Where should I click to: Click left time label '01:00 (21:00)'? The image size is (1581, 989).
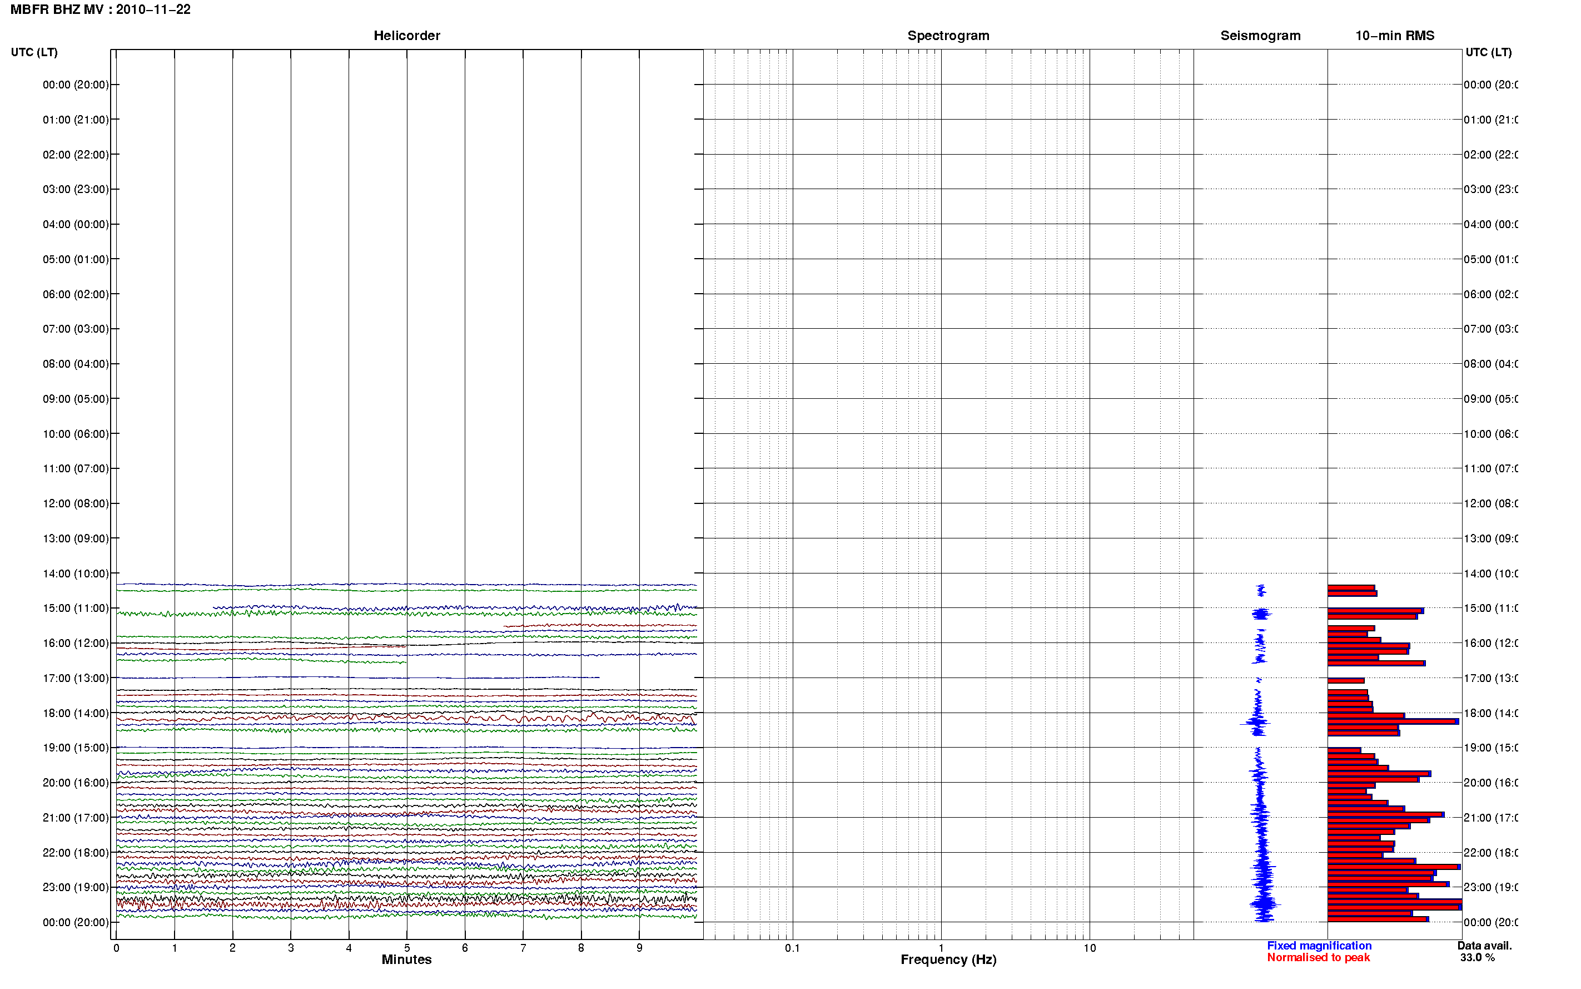coord(76,120)
